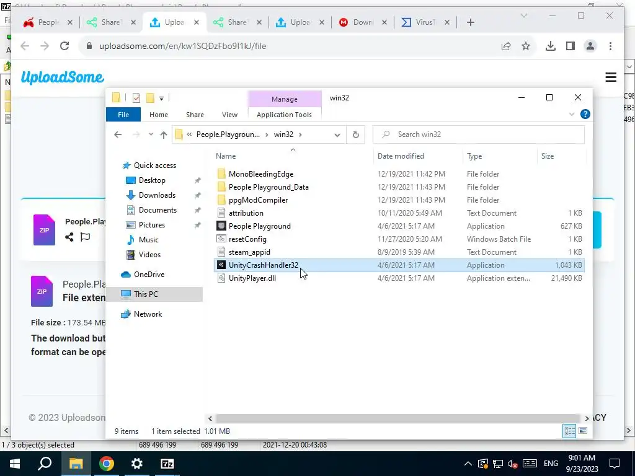This screenshot has height=476, width=635.
Task: Open the Home ribbon tab
Action: tap(158, 115)
